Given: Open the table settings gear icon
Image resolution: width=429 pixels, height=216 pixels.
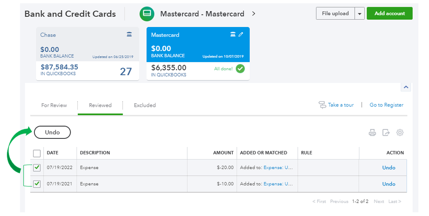Looking at the screenshot, I should coord(400,132).
